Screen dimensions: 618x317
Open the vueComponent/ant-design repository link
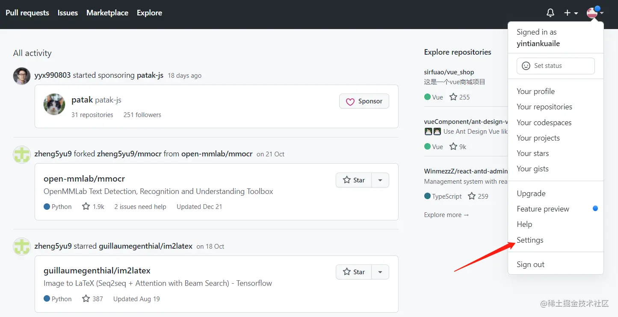pos(466,122)
